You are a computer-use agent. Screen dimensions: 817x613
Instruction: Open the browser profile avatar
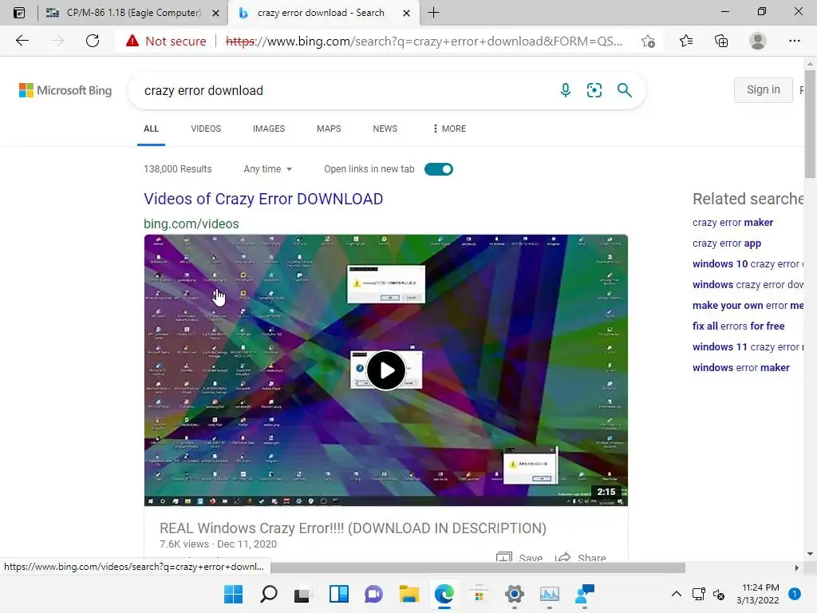tap(757, 41)
